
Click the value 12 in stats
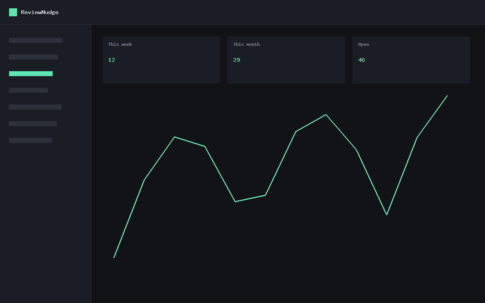pyautogui.click(x=111, y=60)
